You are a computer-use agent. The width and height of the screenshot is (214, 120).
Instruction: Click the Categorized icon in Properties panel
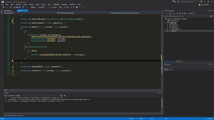(x=165, y=70)
